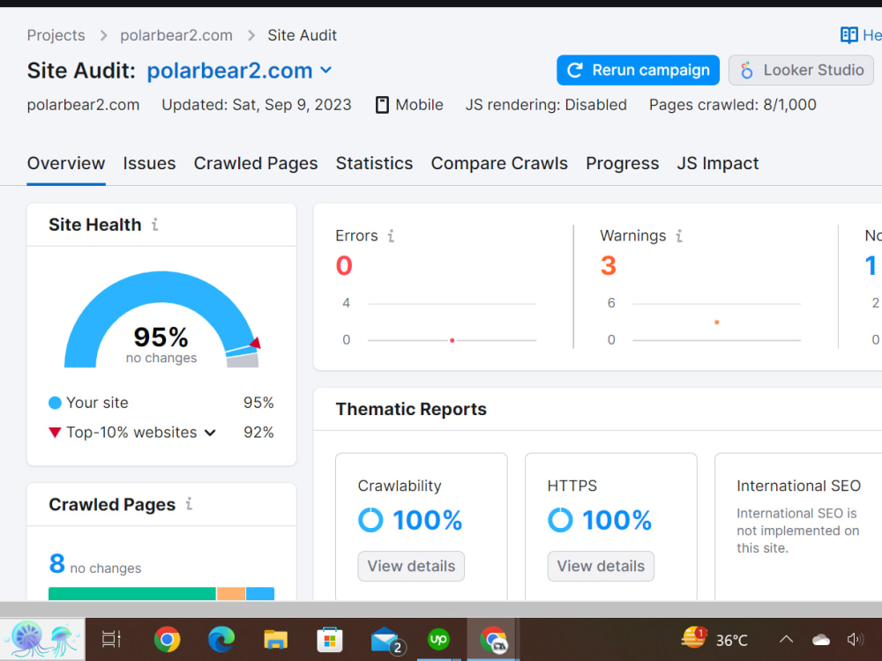882x661 pixels.
Task: View details for Crawlability report
Action: pyautogui.click(x=411, y=566)
